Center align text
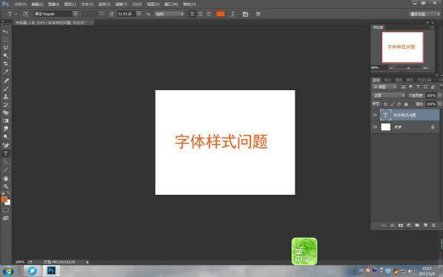Viewport: 443px width, 277px height. tap(201, 14)
